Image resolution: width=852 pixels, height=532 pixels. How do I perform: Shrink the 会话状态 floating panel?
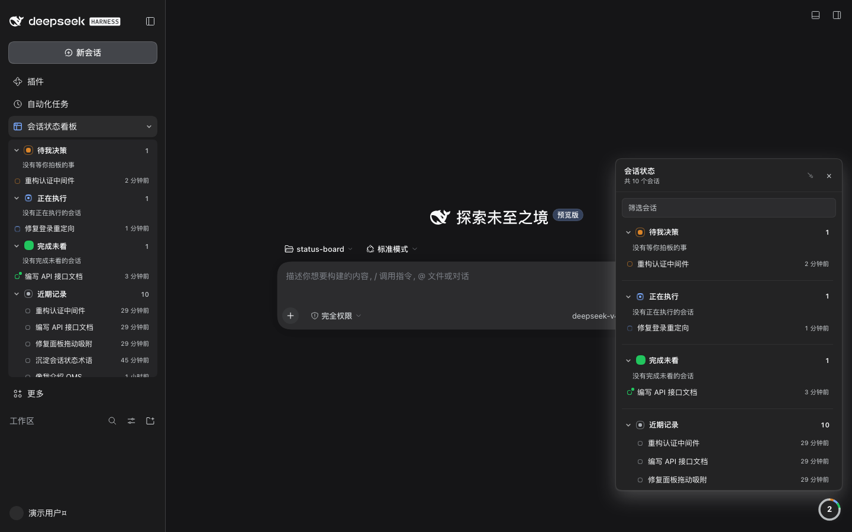(810, 176)
